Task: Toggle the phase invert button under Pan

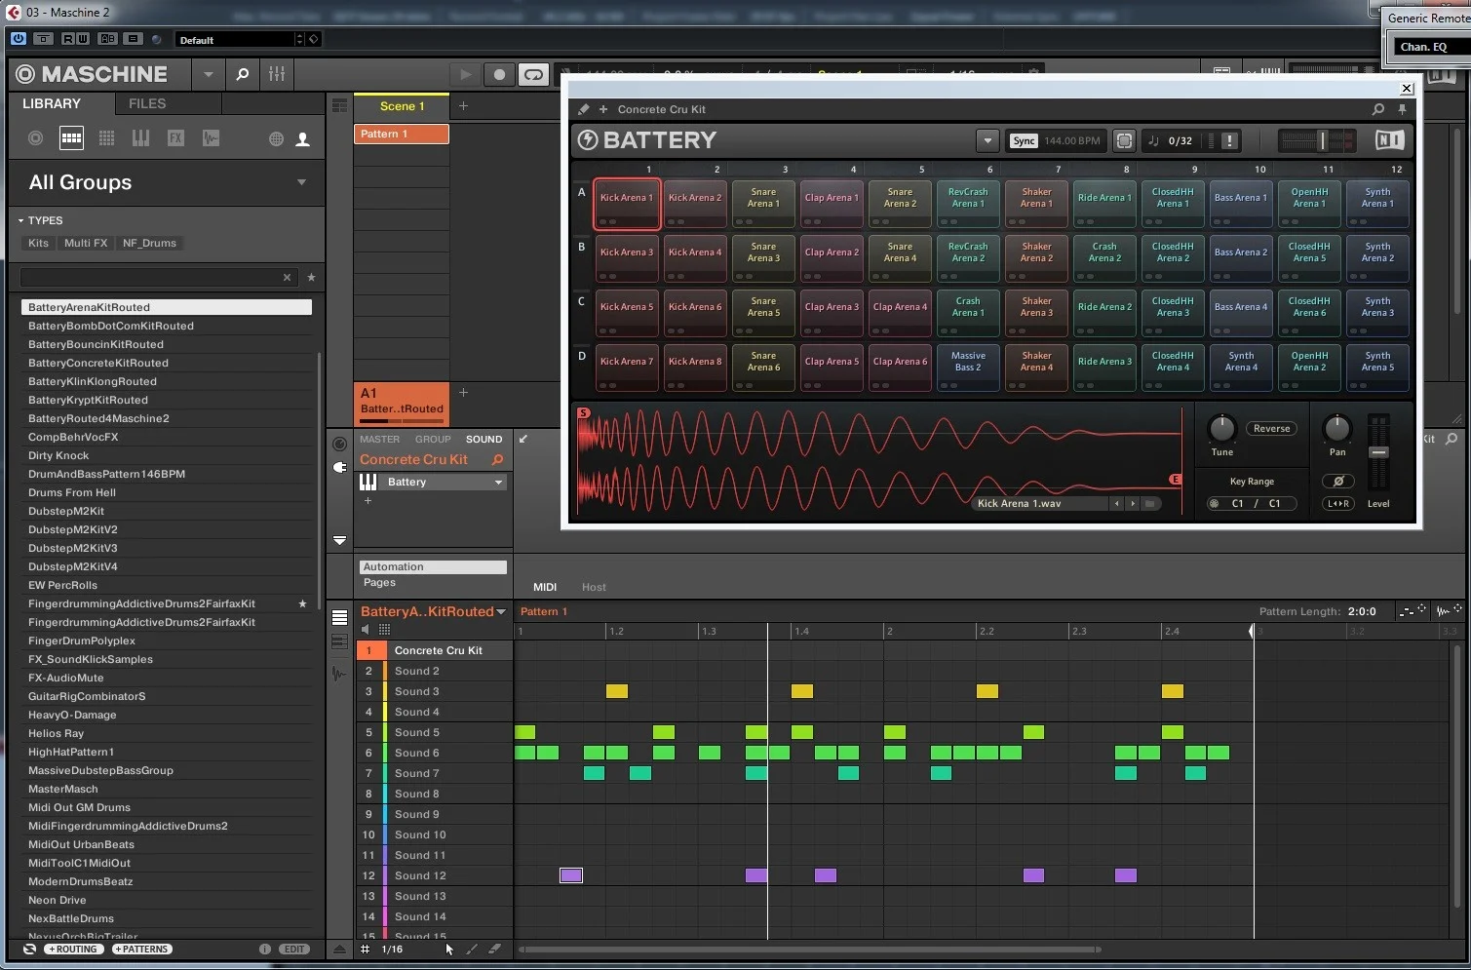Action: (x=1338, y=482)
